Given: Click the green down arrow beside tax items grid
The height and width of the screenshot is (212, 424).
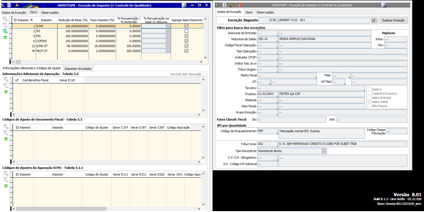Looking at the screenshot, I should pos(5,38).
